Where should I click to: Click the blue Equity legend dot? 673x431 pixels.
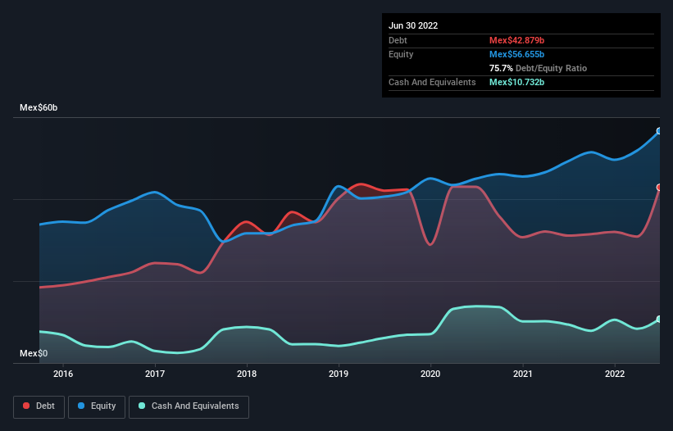[81, 406]
